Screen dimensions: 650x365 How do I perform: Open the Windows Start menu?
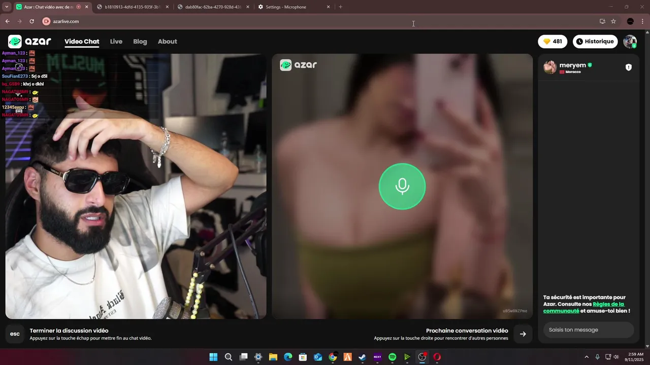coord(213,357)
